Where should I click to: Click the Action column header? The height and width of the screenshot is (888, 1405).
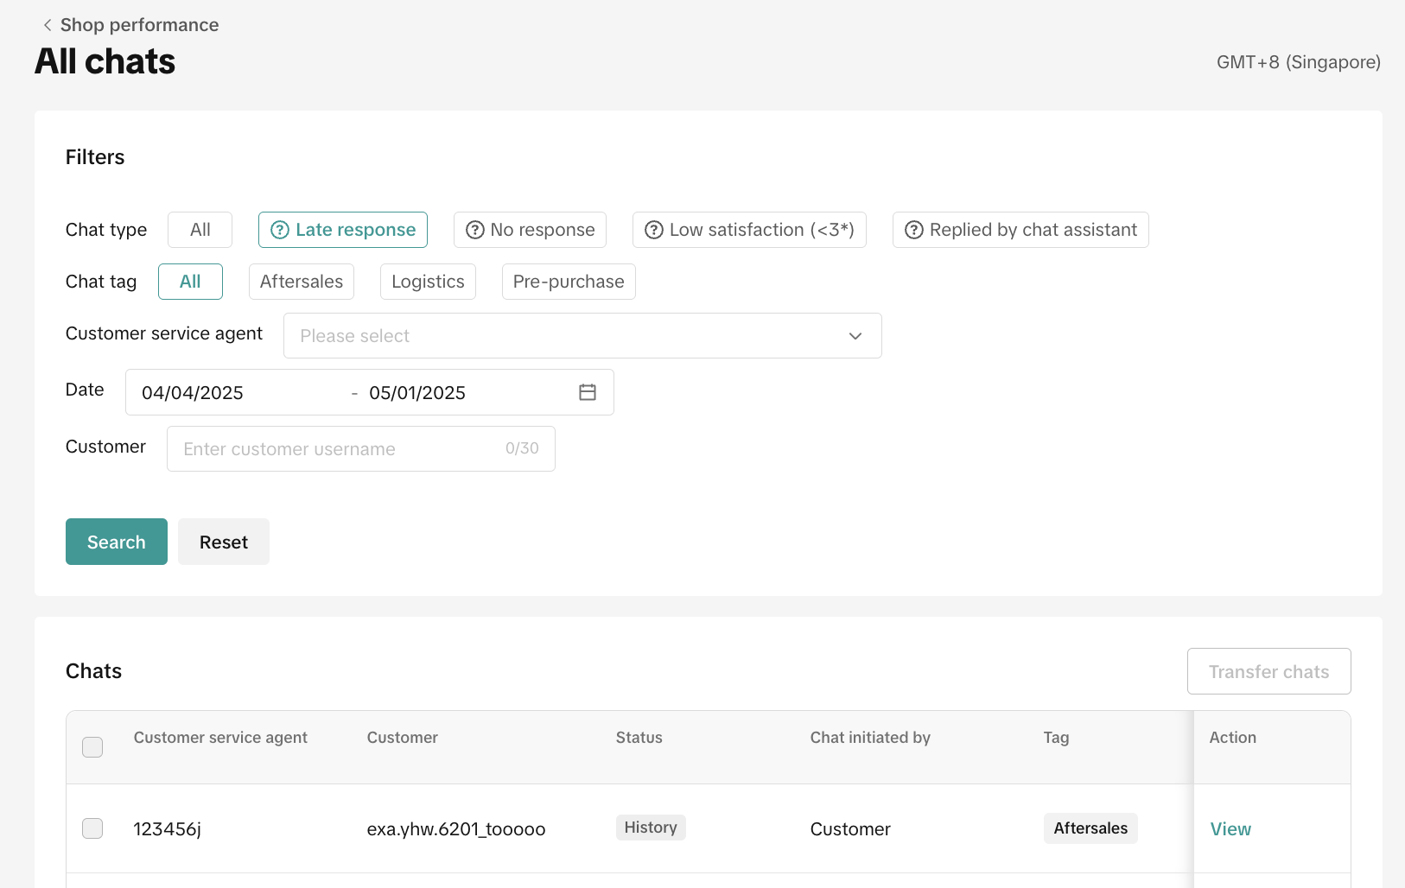[x=1233, y=738]
